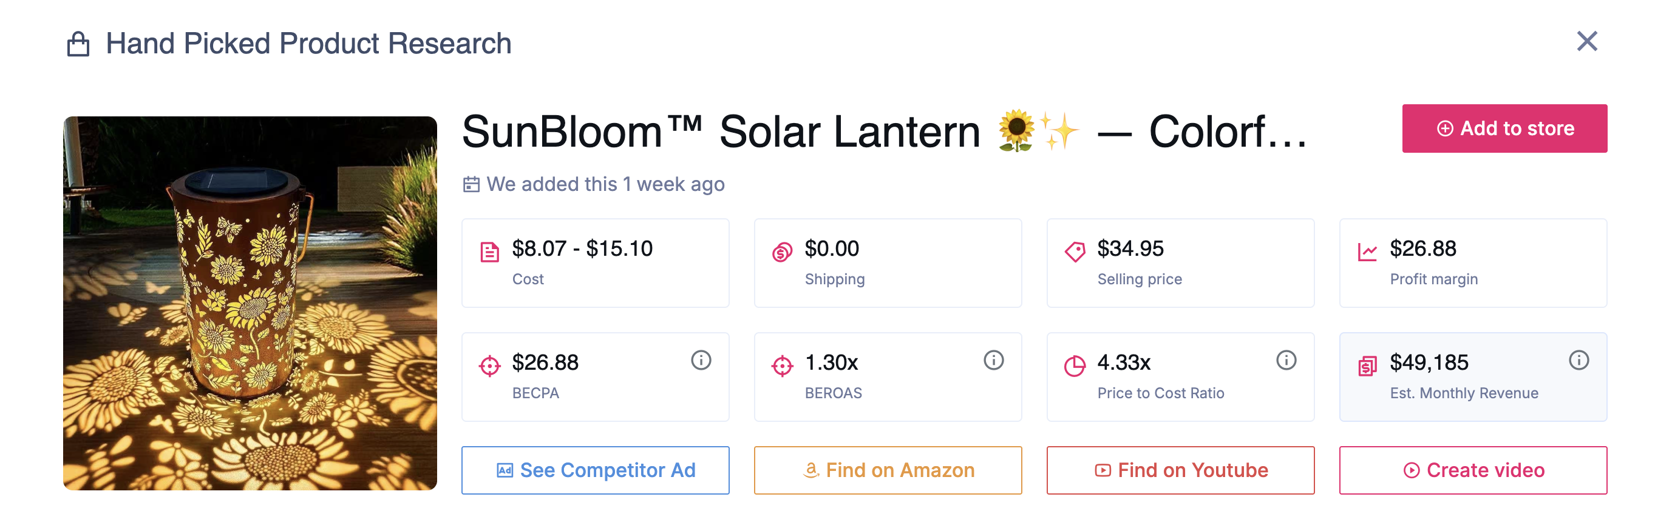Close the Hand Picked Product Research panel
This screenshot has width=1672, height=514.
1588,41
